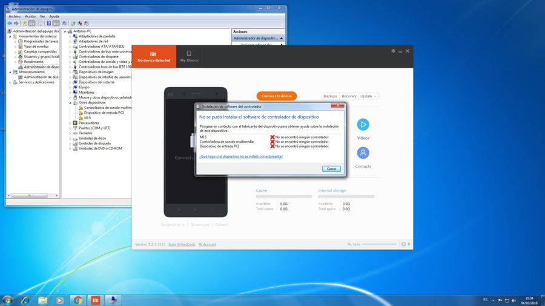545x306 pixels.
Task: Select Puertos (COM y LPT) category
Action: (x=91, y=128)
